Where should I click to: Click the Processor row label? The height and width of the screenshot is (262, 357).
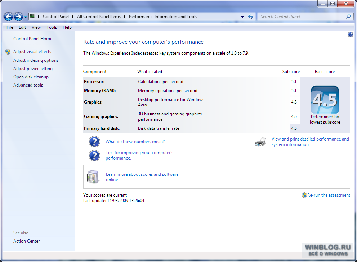[94, 82]
